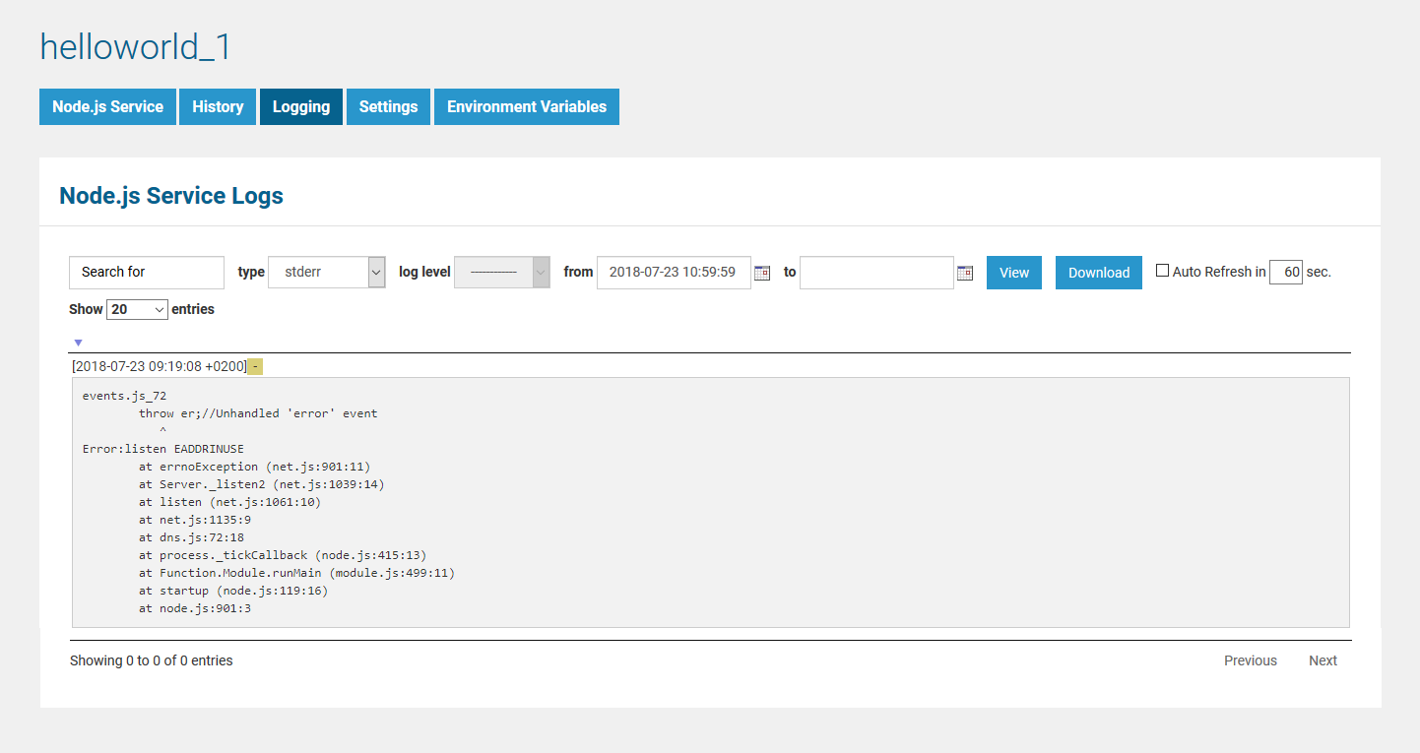
Task: Collapse the 09:19:08 log entry
Action: pyautogui.click(x=255, y=365)
